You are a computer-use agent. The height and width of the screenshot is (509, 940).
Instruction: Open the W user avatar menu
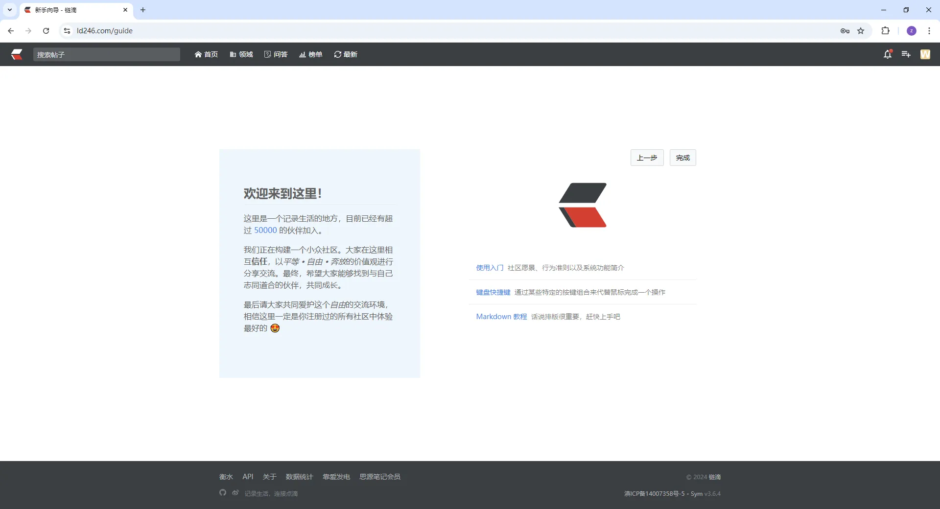(x=925, y=54)
